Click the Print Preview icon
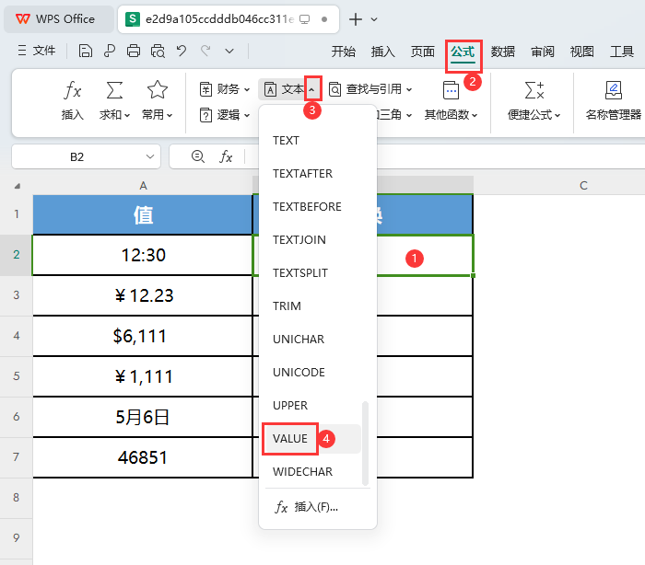645x565 pixels. tap(158, 51)
